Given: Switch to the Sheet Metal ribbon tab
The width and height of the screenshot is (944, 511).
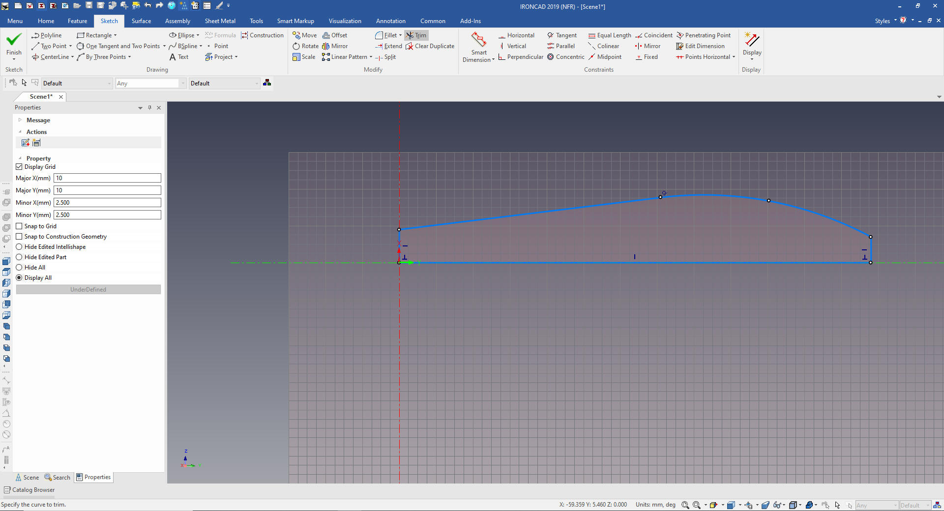Looking at the screenshot, I should pyautogui.click(x=220, y=21).
